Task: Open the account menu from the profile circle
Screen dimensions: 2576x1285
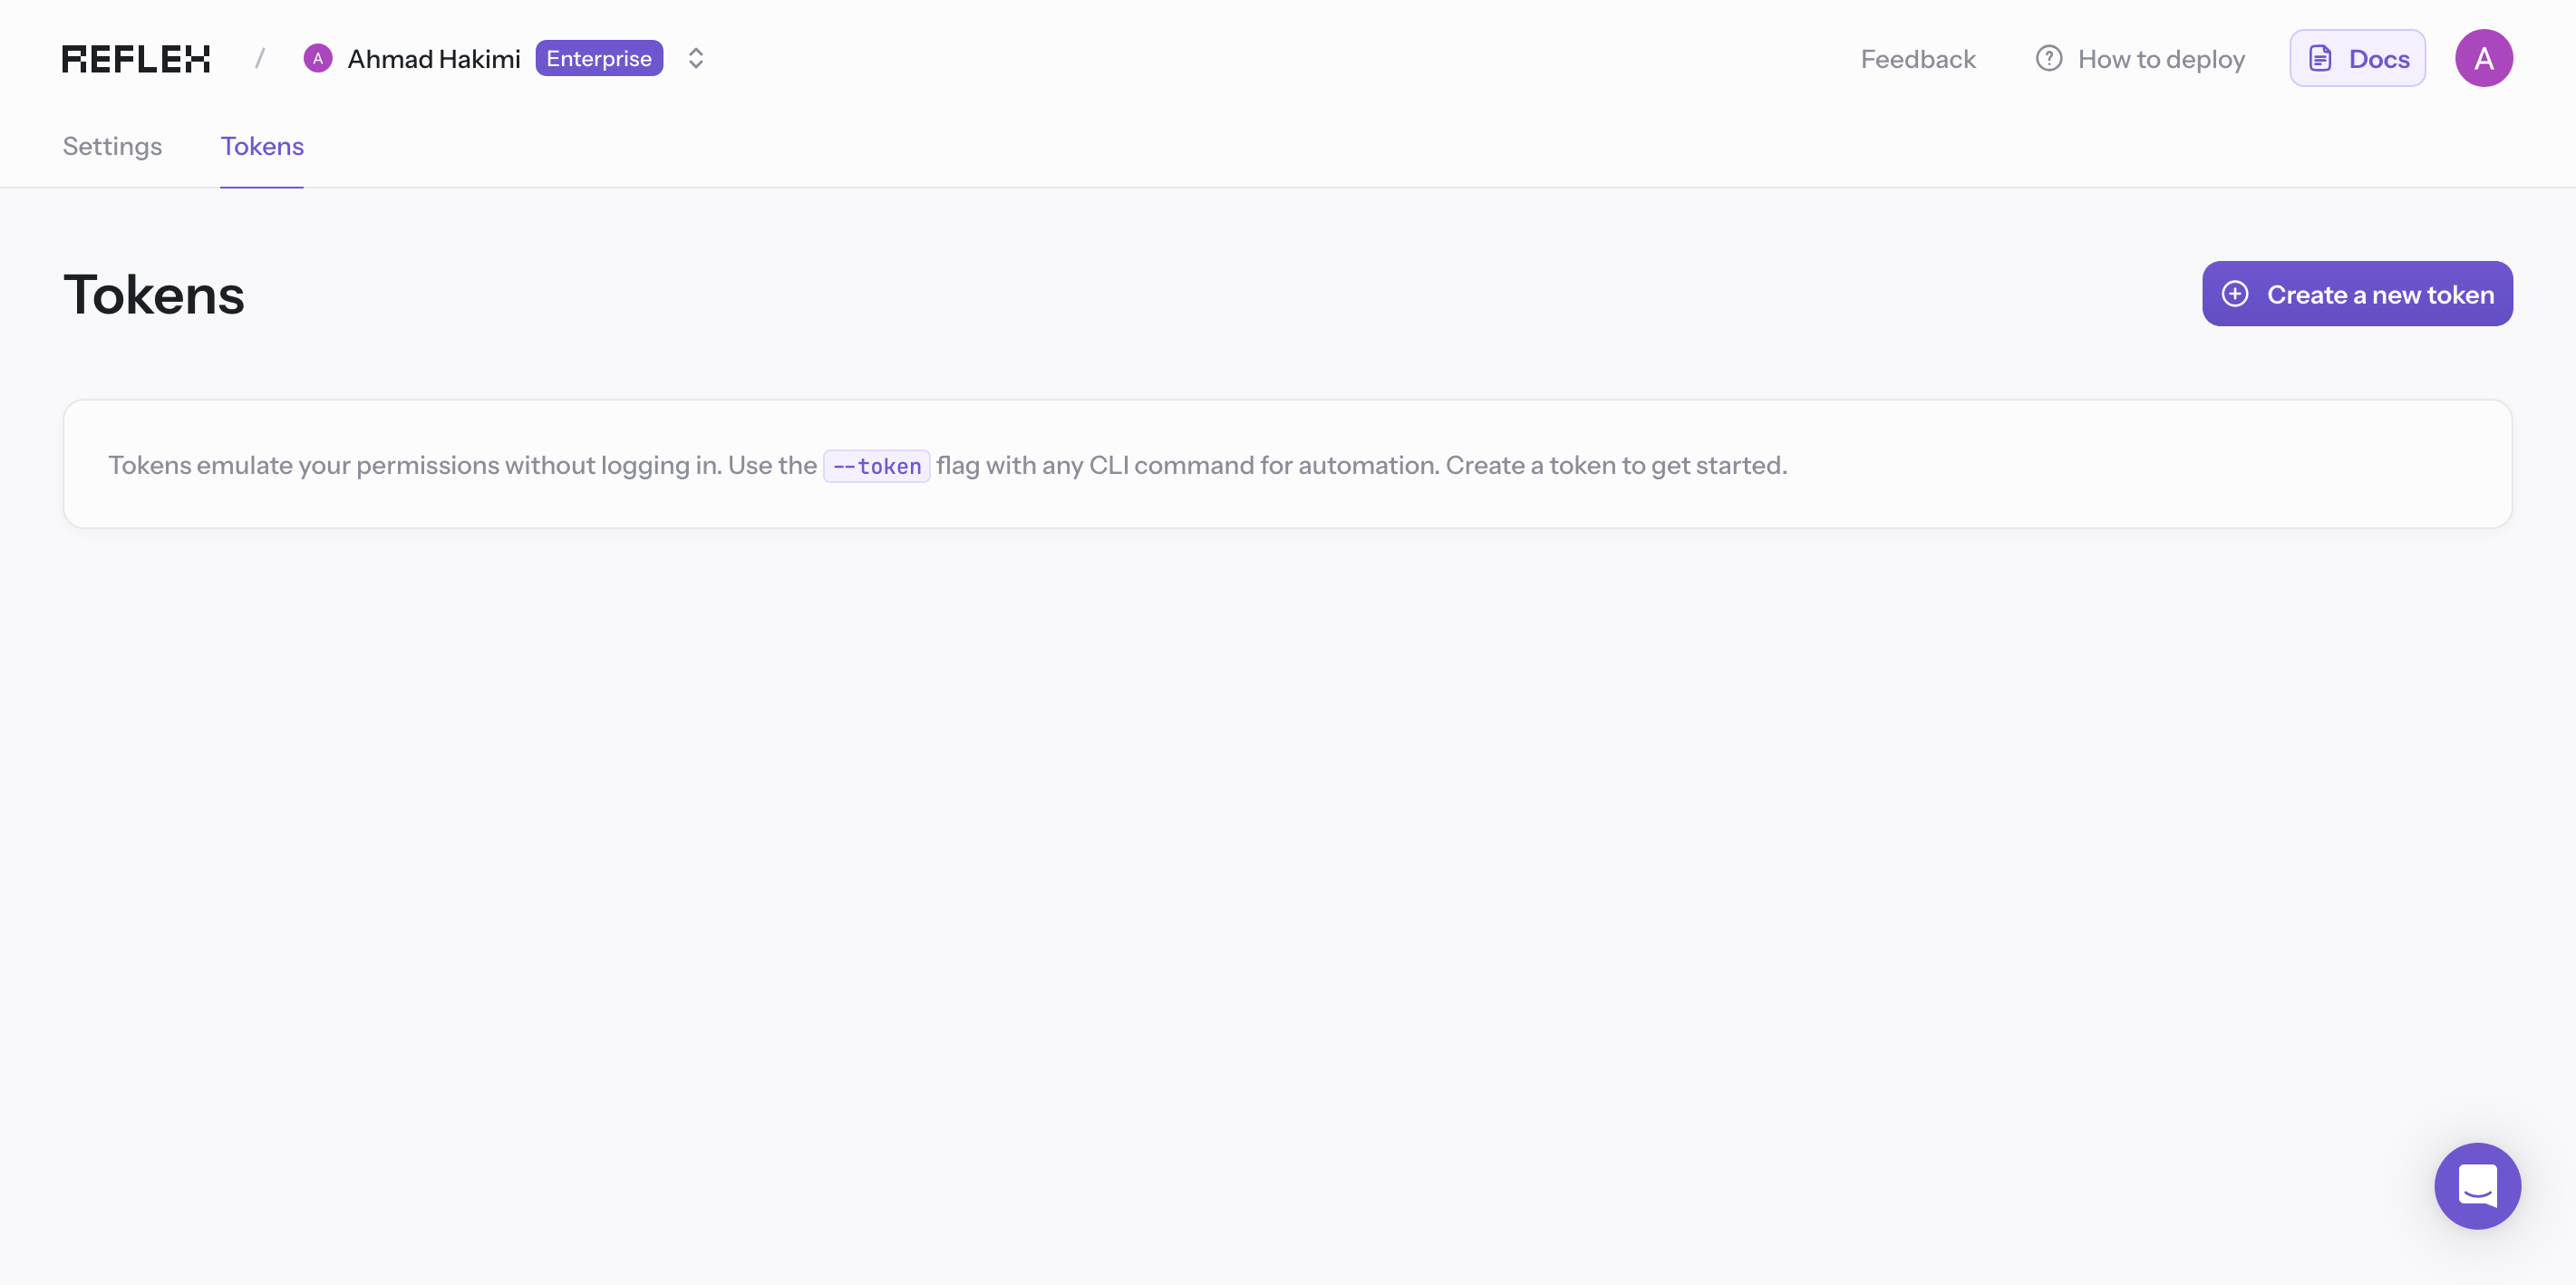Action: [2484, 57]
